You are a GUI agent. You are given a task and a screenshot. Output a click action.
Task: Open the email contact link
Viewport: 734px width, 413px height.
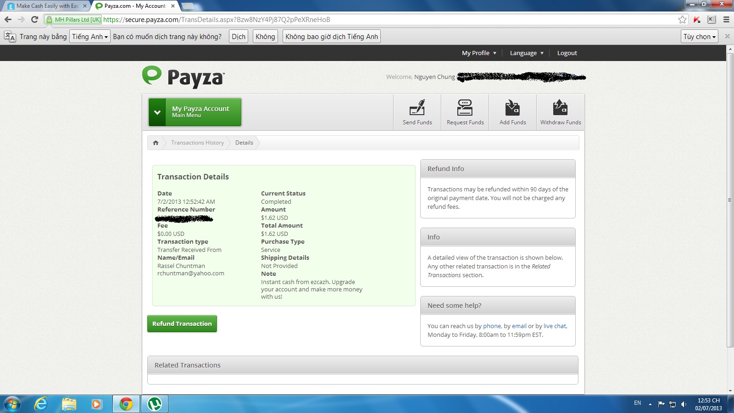519,326
